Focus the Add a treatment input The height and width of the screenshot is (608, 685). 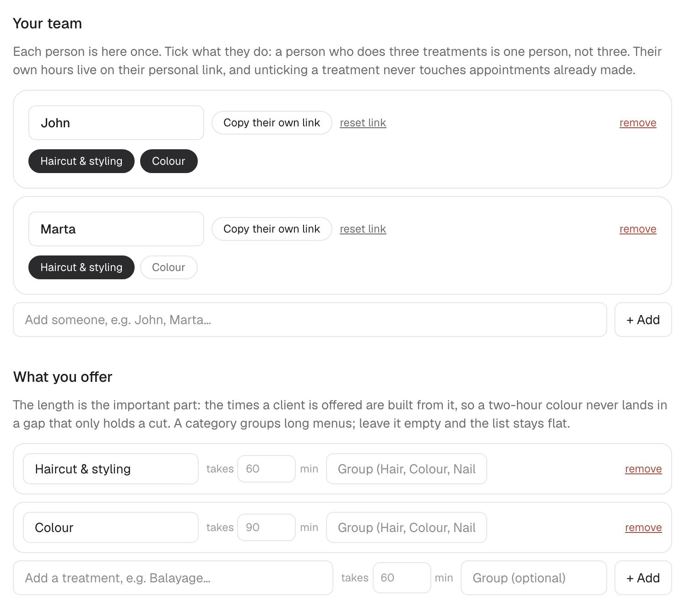coord(173,578)
